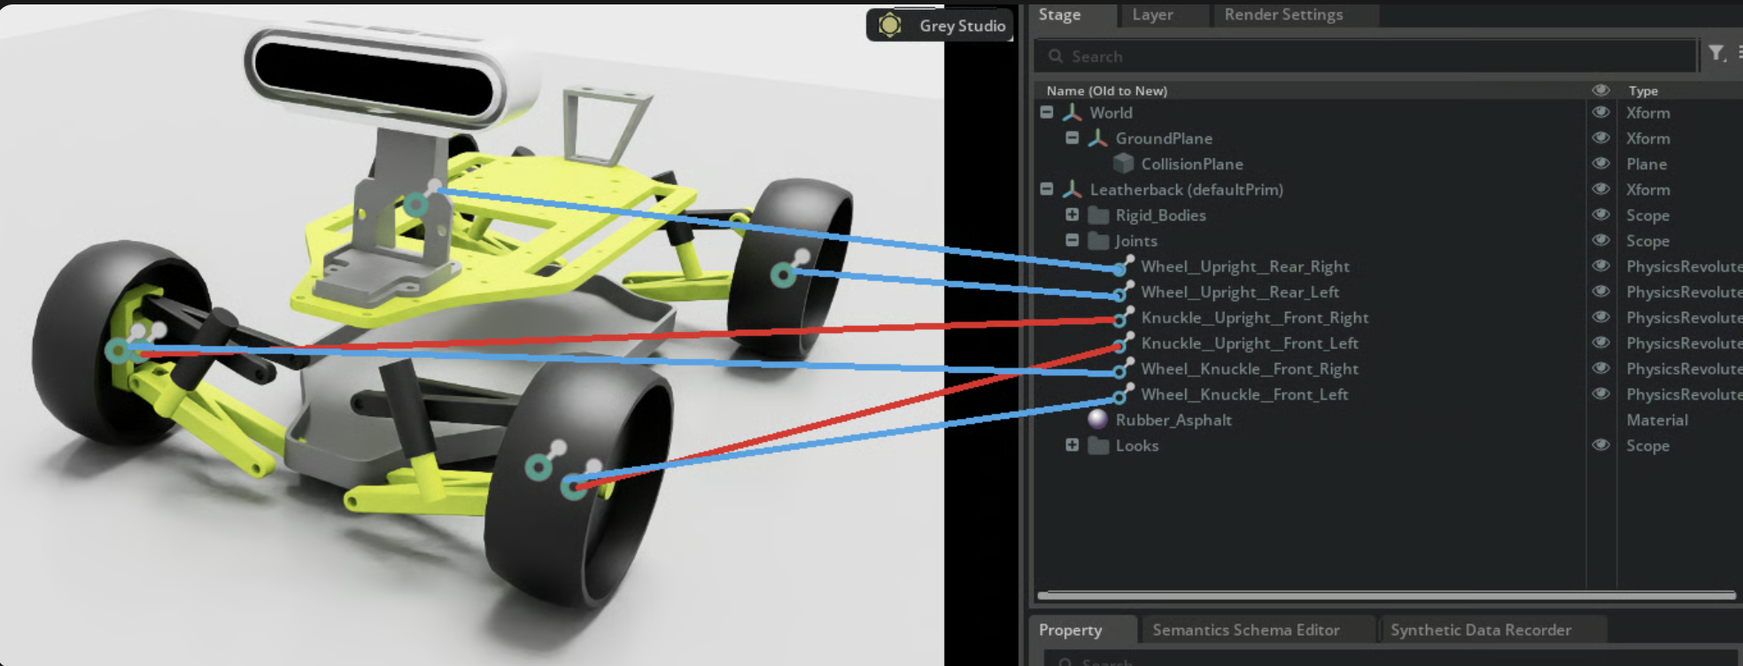The image size is (1743, 666).
Task: Click the search magnifier icon in Stage
Action: click(x=1056, y=56)
